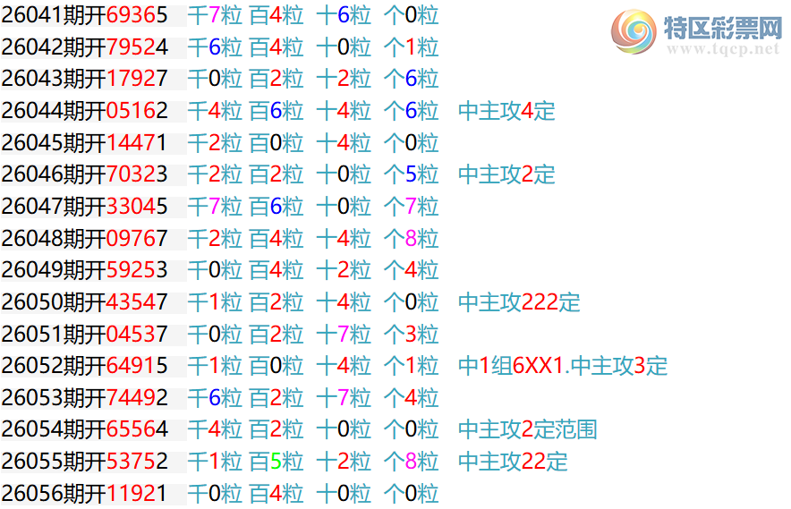Select result text 26052期开64915
This screenshot has height=509, width=791.
(84, 366)
